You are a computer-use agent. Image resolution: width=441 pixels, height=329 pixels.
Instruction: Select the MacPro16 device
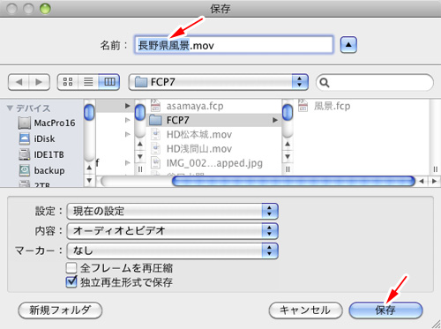[x=47, y=123]
